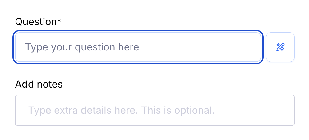Image resolution: width=309 pixels, height=140 pixels.
Task: Generate question with the sparkle pen button
Action: [x=280, y=47]
